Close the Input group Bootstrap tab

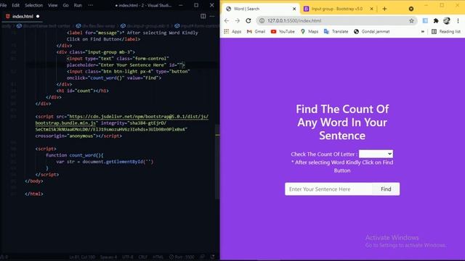pos(371,9)
